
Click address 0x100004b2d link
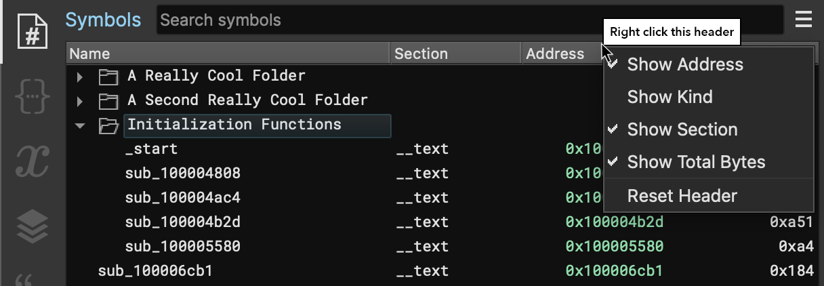coord(614,222)
